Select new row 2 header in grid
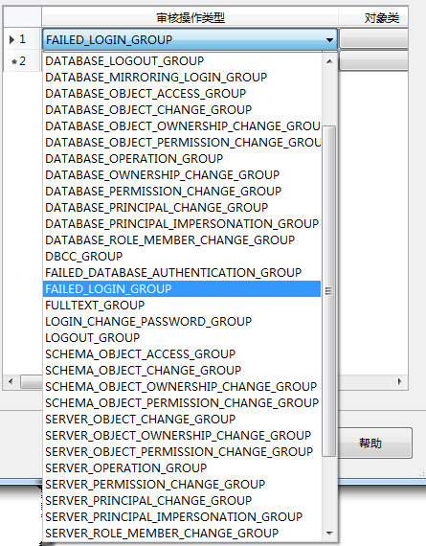426x546 pixels. pyautogui.click(x=22, y=61)
